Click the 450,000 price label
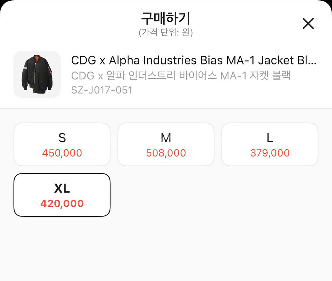332x281 pixels. [62, 153]
